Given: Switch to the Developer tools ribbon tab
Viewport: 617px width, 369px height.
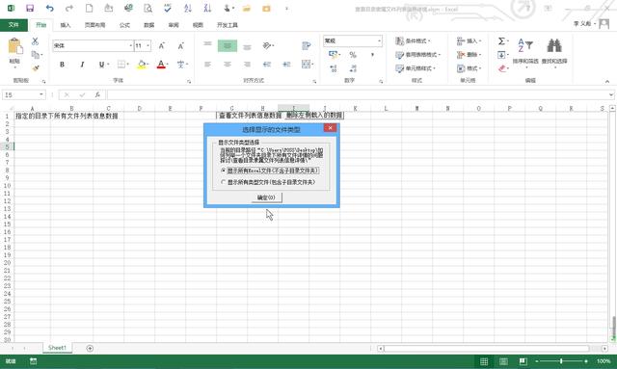Looking at the screenshot, I should click(228, 25).
